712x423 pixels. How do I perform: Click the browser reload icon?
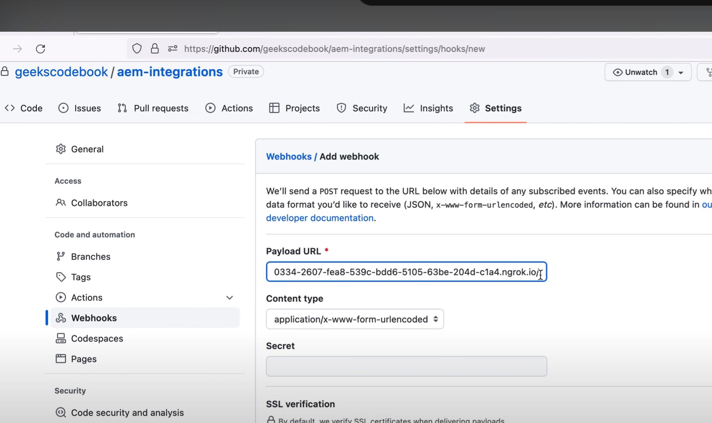41,49
